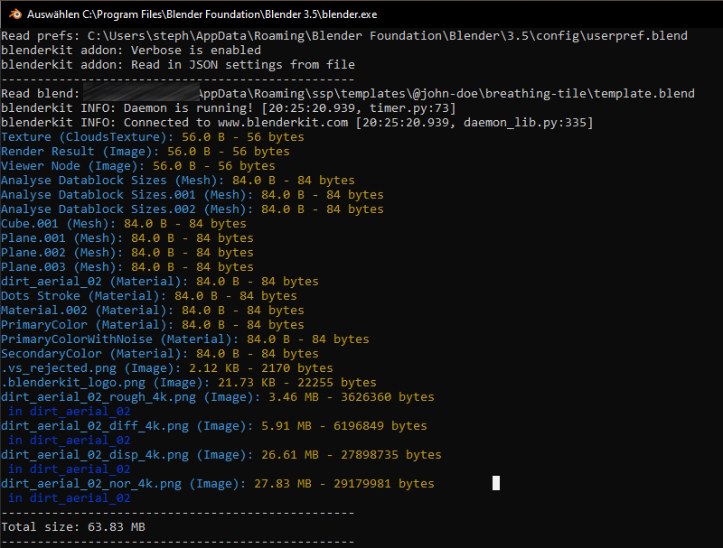
Task: Select 'dirt_aerial_02_disp_4k.png' line
Action: pyautogui.click(x=221, y=454)
